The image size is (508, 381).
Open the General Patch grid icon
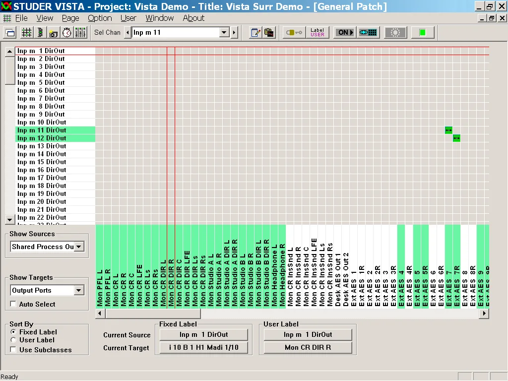click(27, 33)
